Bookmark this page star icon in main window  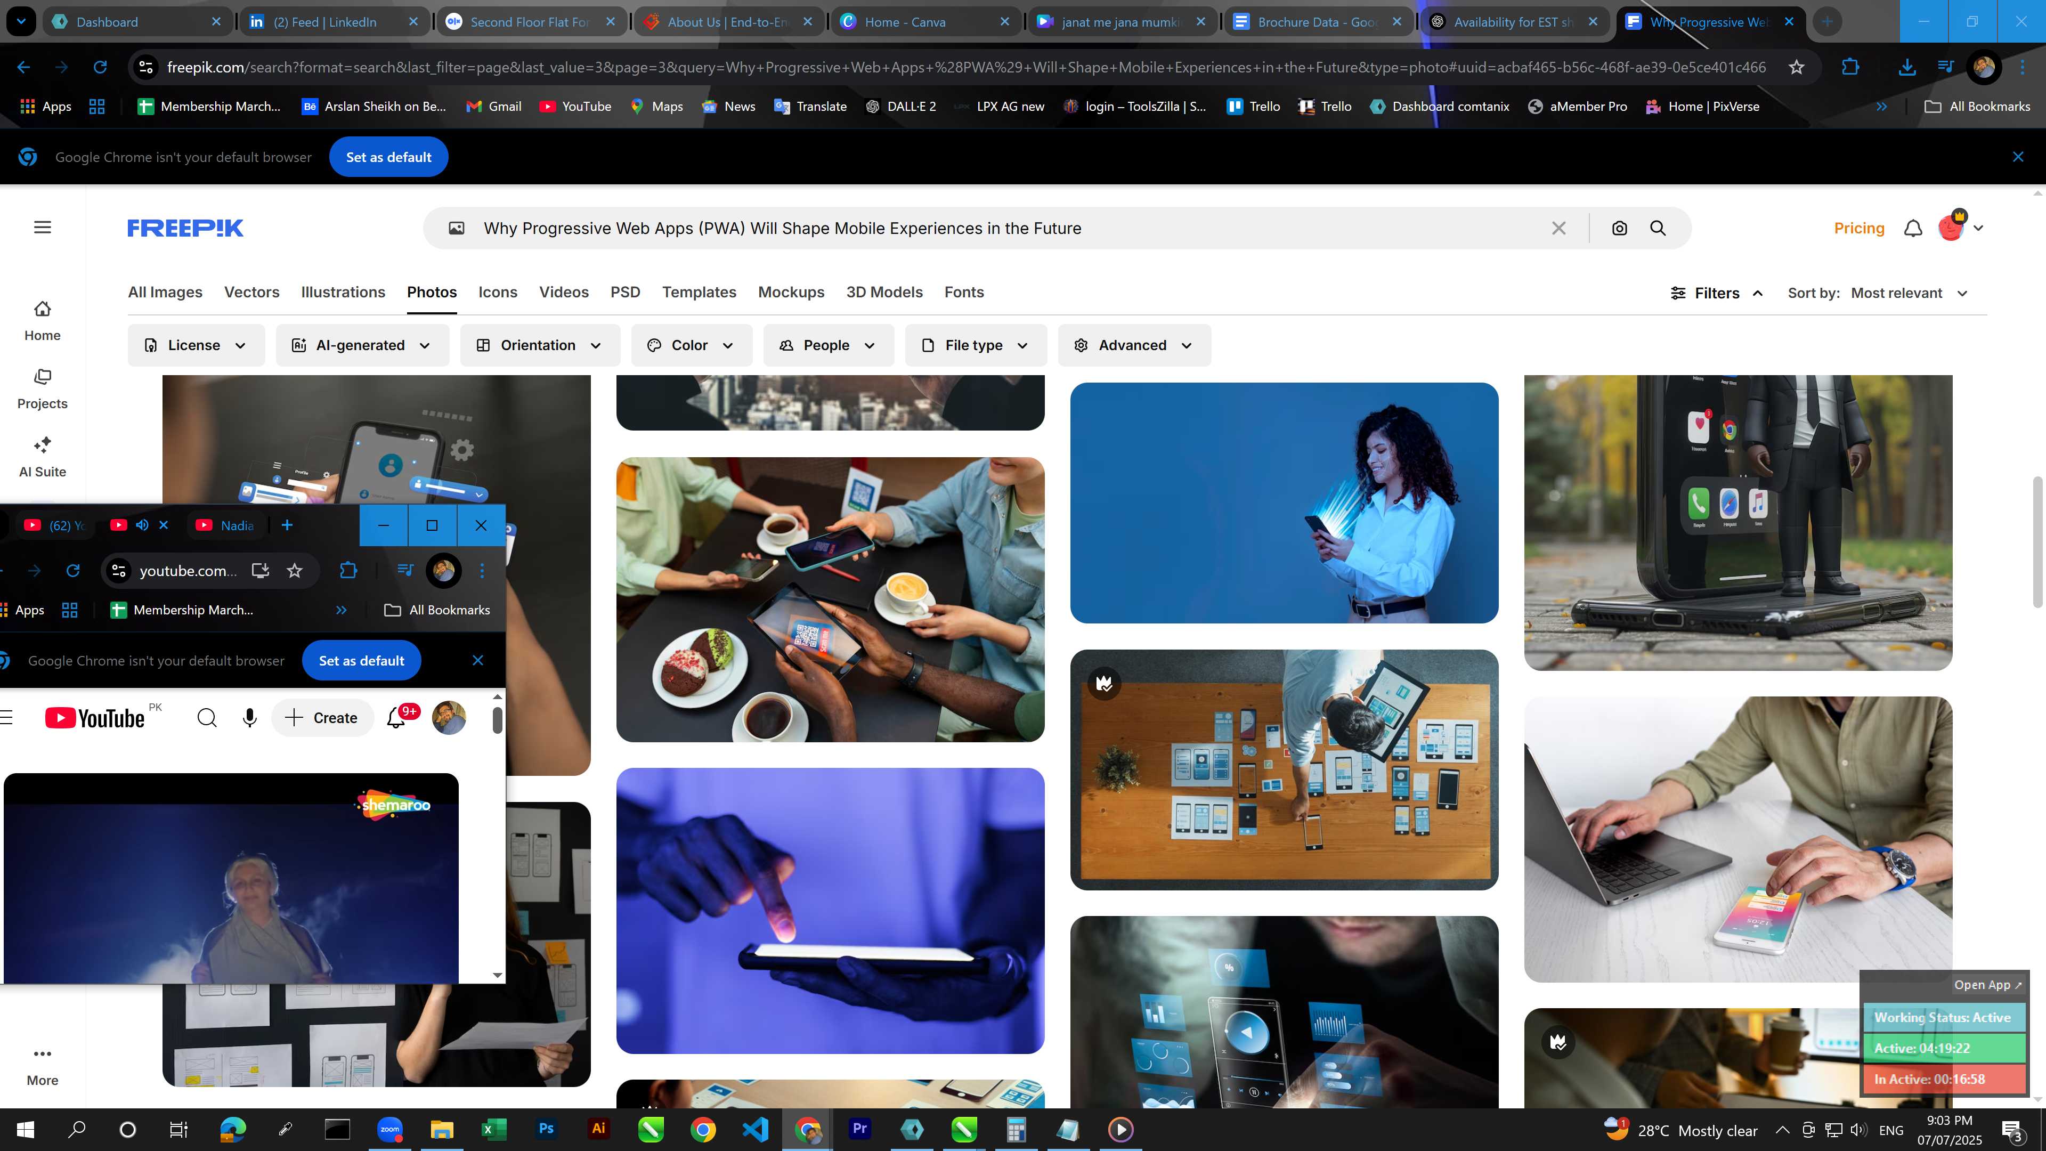coord(1797,67)
